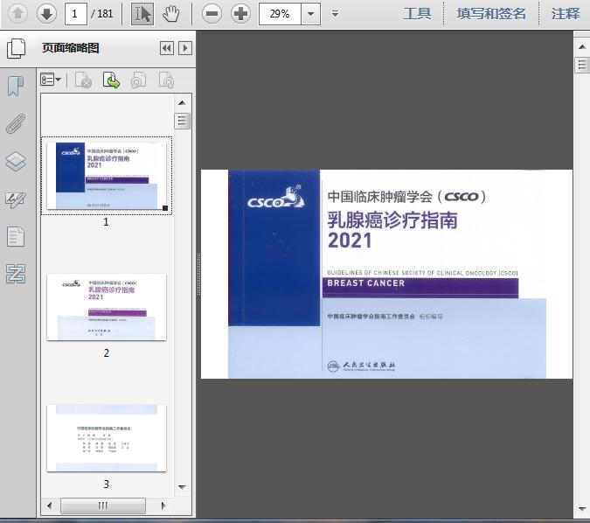Click the 2021 year text on cover
Image resolution: width=590 pixels, height=523 pixels.
(x=350, y=241)
